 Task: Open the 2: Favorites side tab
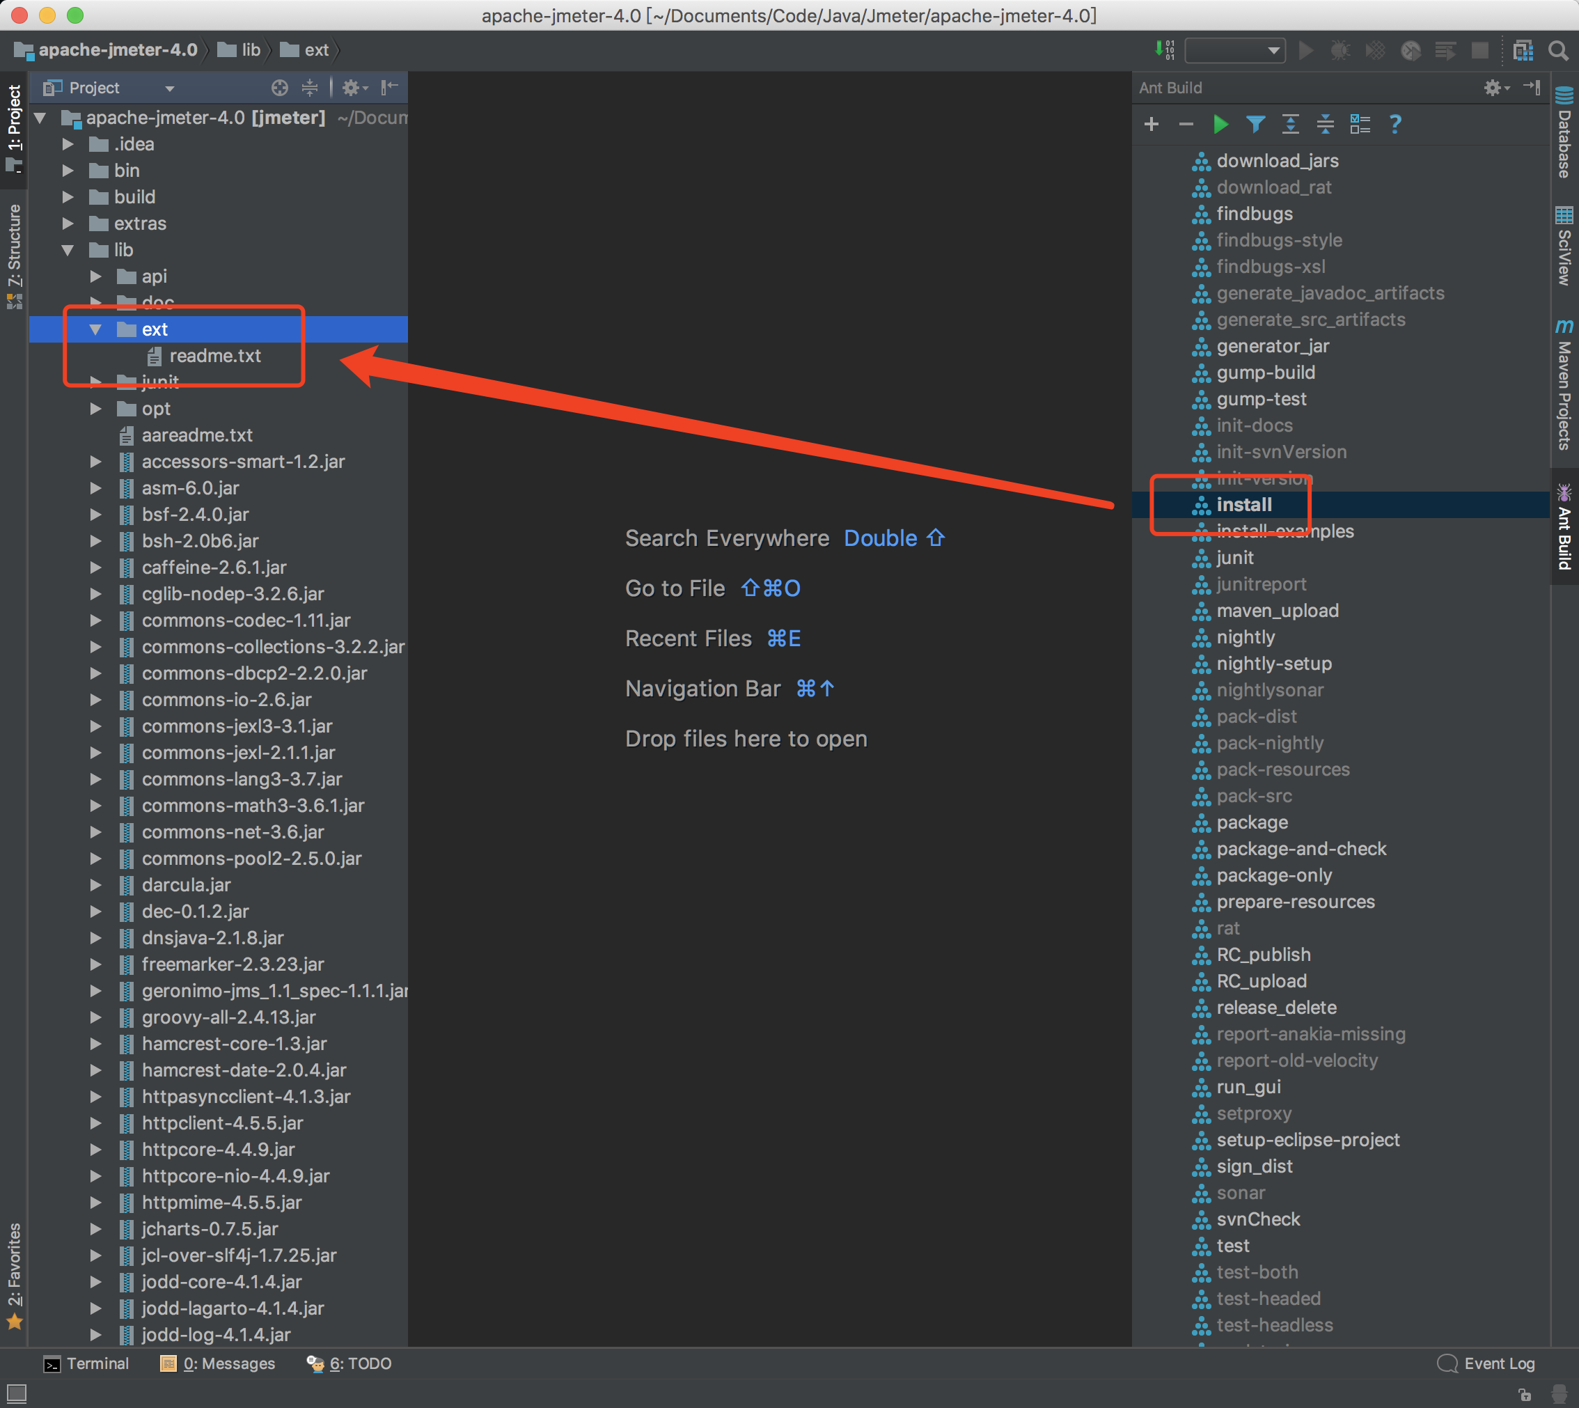[14, 1276]
